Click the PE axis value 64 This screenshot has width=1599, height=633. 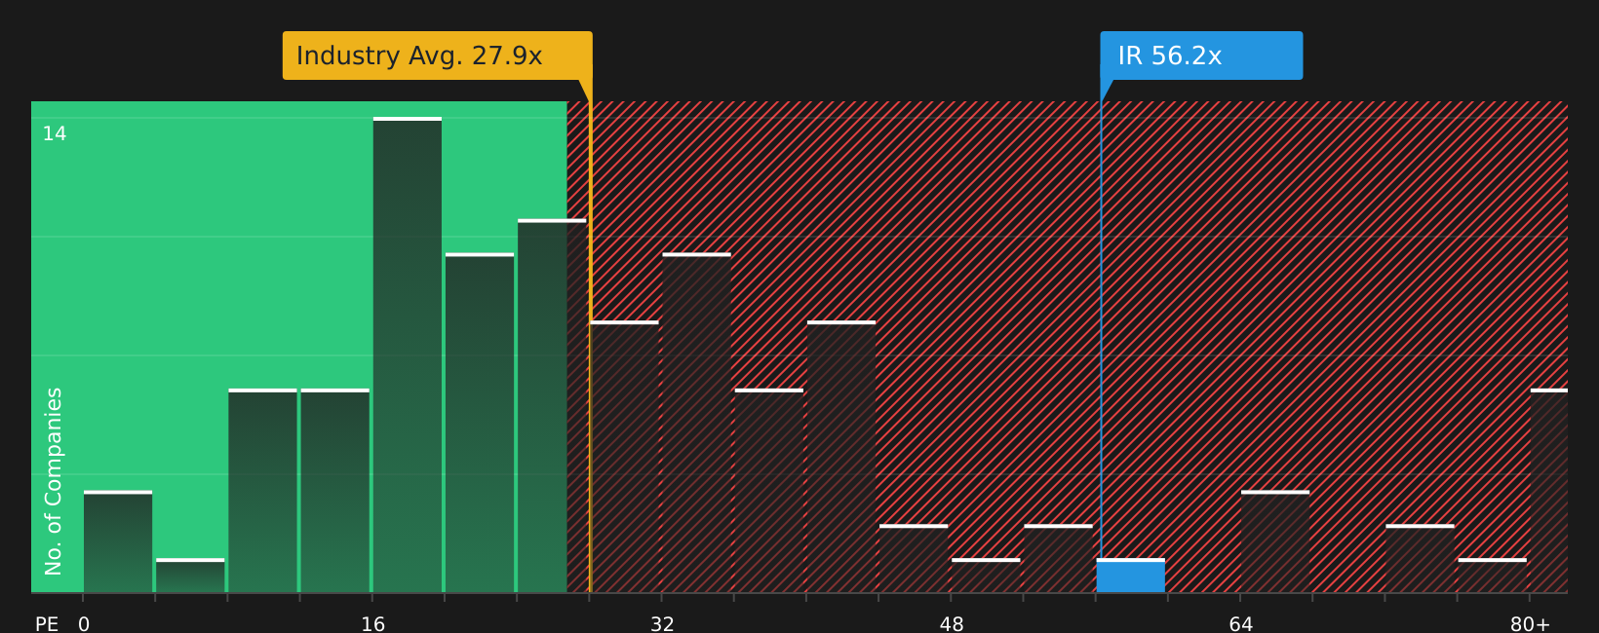pyautogui.click(x=1240, y=624)
